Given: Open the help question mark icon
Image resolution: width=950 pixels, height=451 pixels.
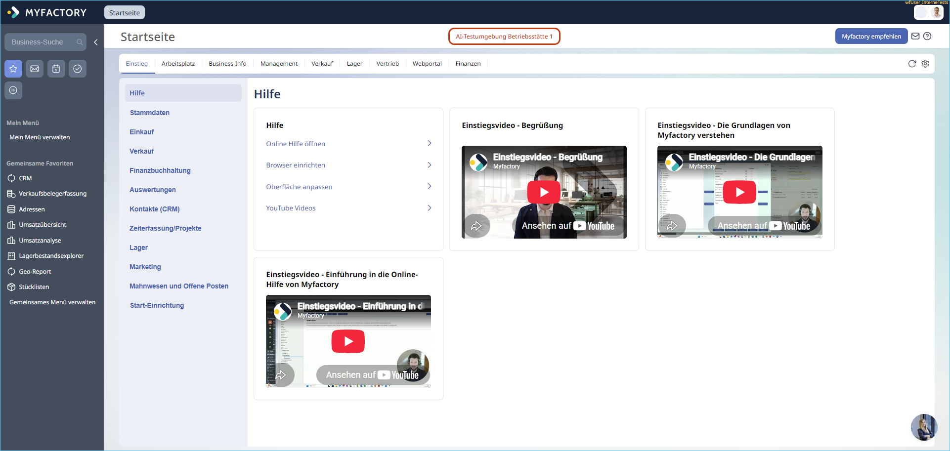Looking at the screenshot, I should click(927, 36).
